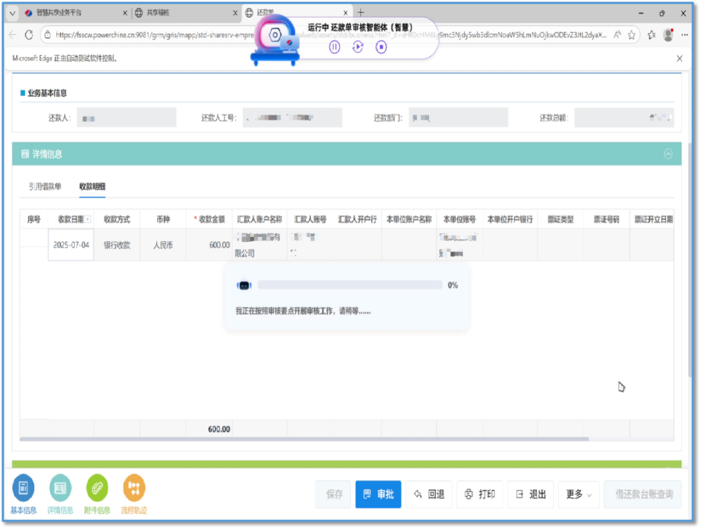
Task: Dismiss the automation control notification bar
Action: point(680,58)
